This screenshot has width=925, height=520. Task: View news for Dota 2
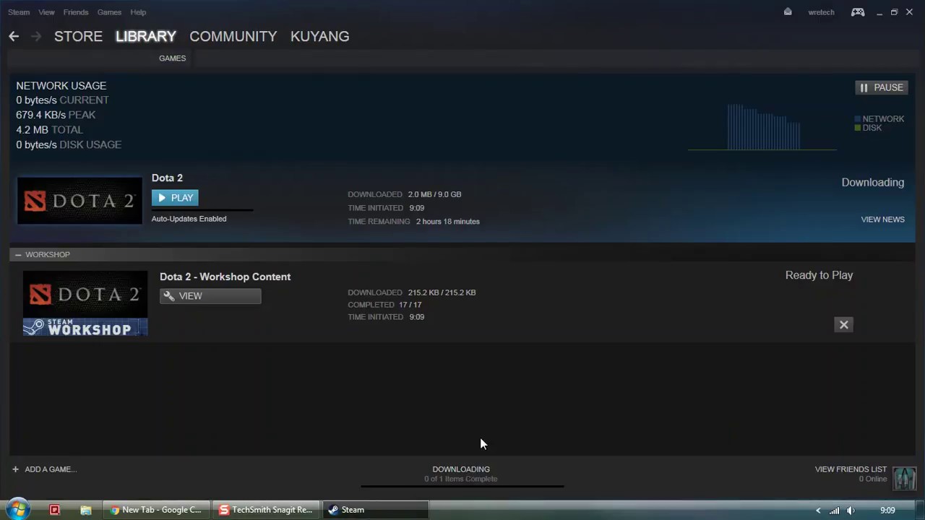(x=882, y=220)
